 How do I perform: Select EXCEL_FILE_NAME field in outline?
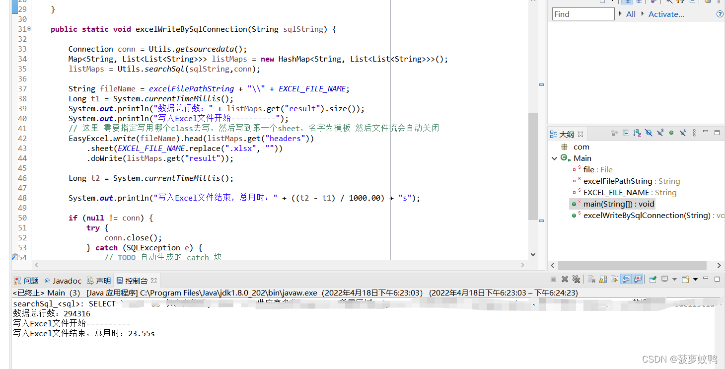point(630,193)
